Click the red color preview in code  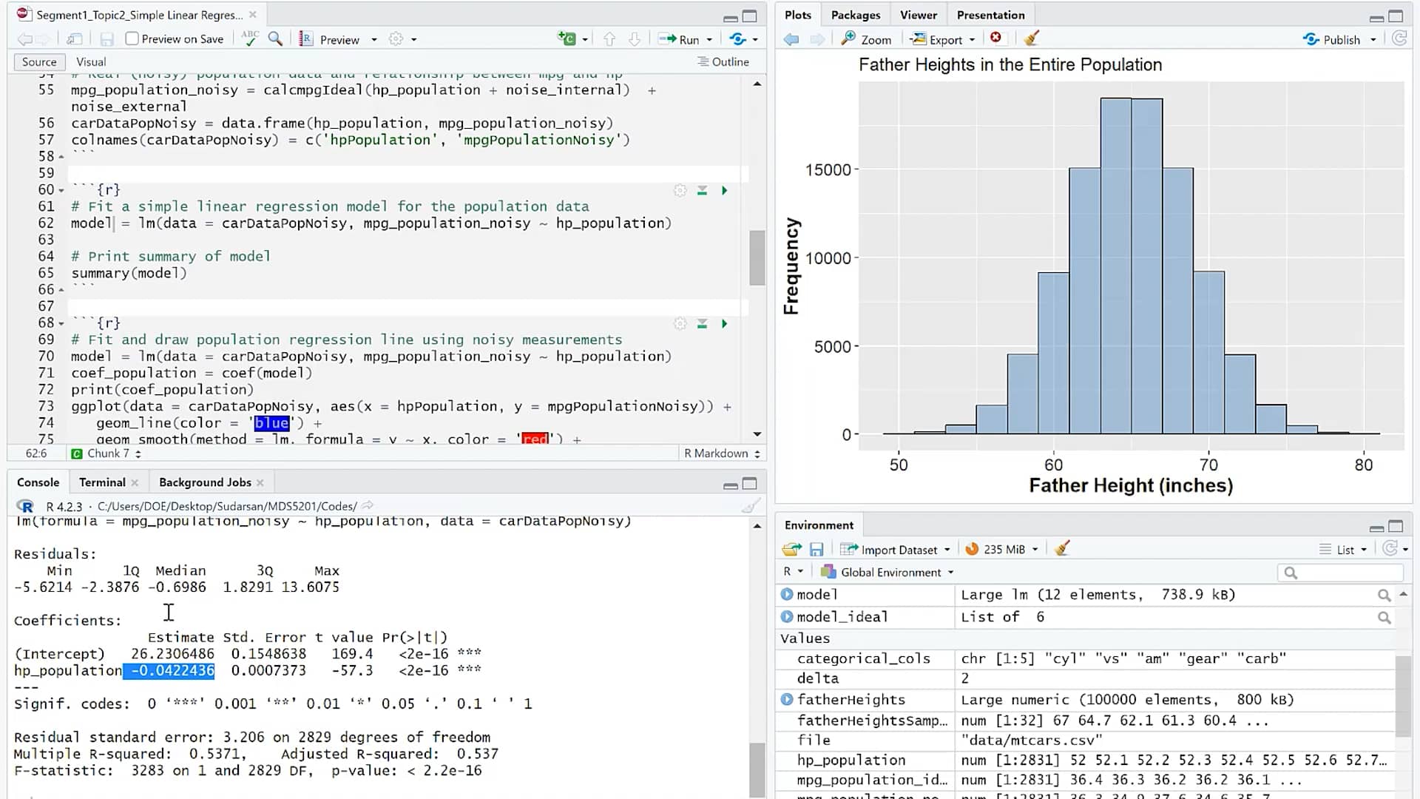pyautogui.click(x=535, y=439)
